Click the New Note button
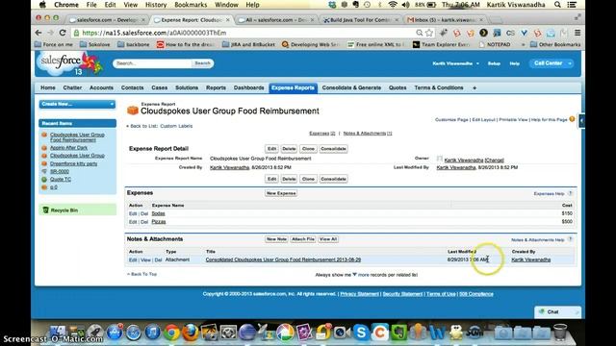The width and height of the screenshot is (616, 346). click(276, 239)
